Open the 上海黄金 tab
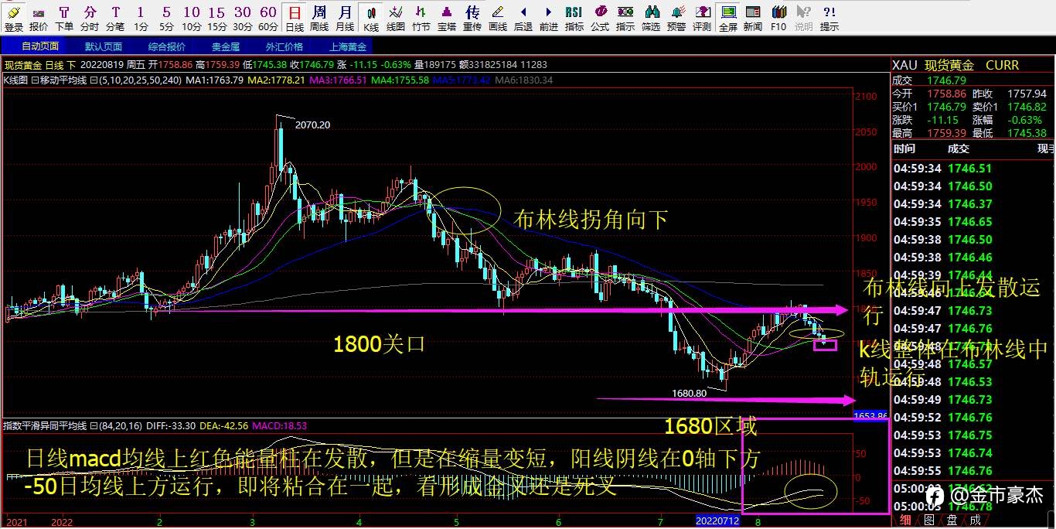This screenshot has height=529, width=1056. [348, 46]
